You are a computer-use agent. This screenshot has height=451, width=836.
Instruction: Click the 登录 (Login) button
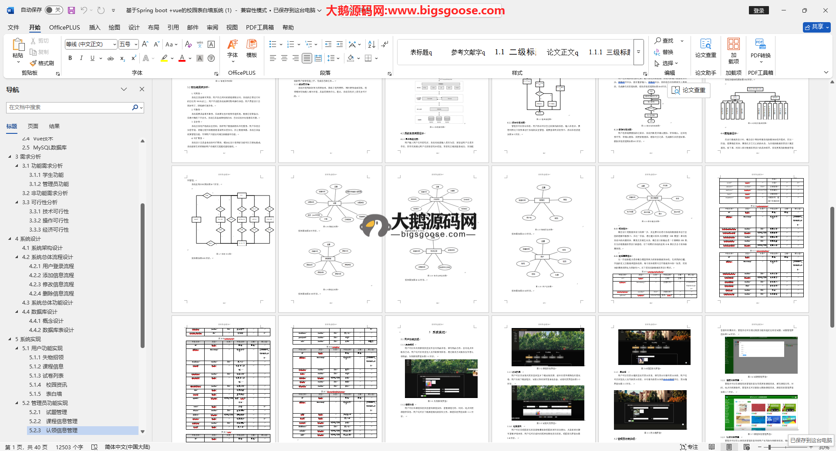(758, 10)
